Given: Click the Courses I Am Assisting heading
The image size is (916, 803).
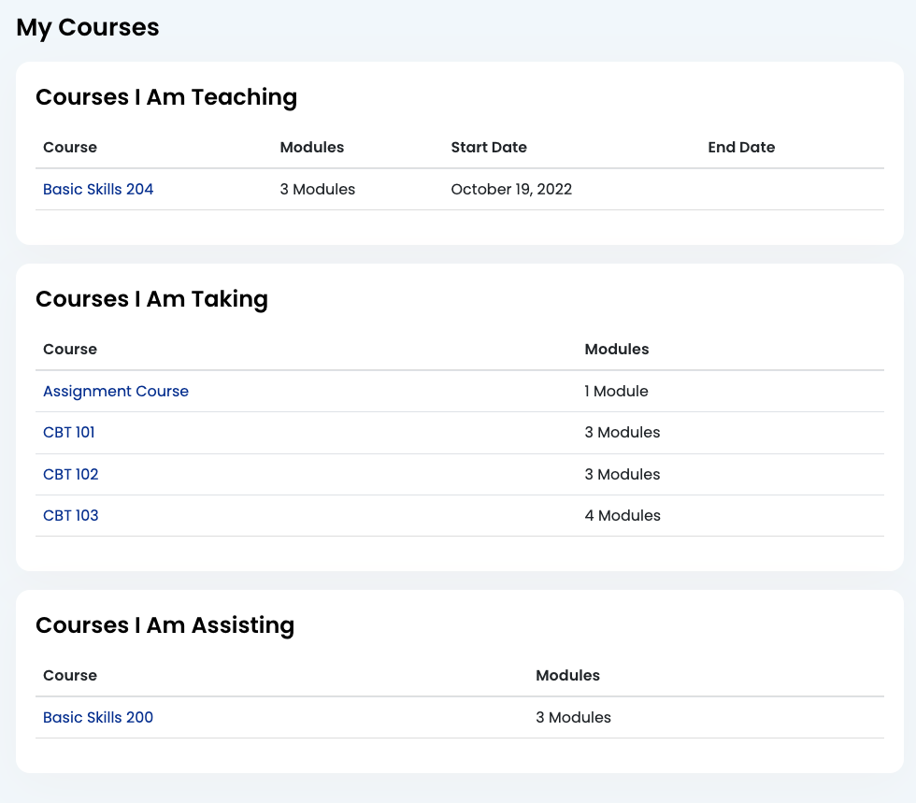Looking at the screenshot, I should coord(165,625).
